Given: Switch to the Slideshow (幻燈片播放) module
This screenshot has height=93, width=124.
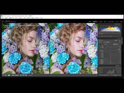Looking at the screenshot, I should pyautogui.click(x=111, y=22).
